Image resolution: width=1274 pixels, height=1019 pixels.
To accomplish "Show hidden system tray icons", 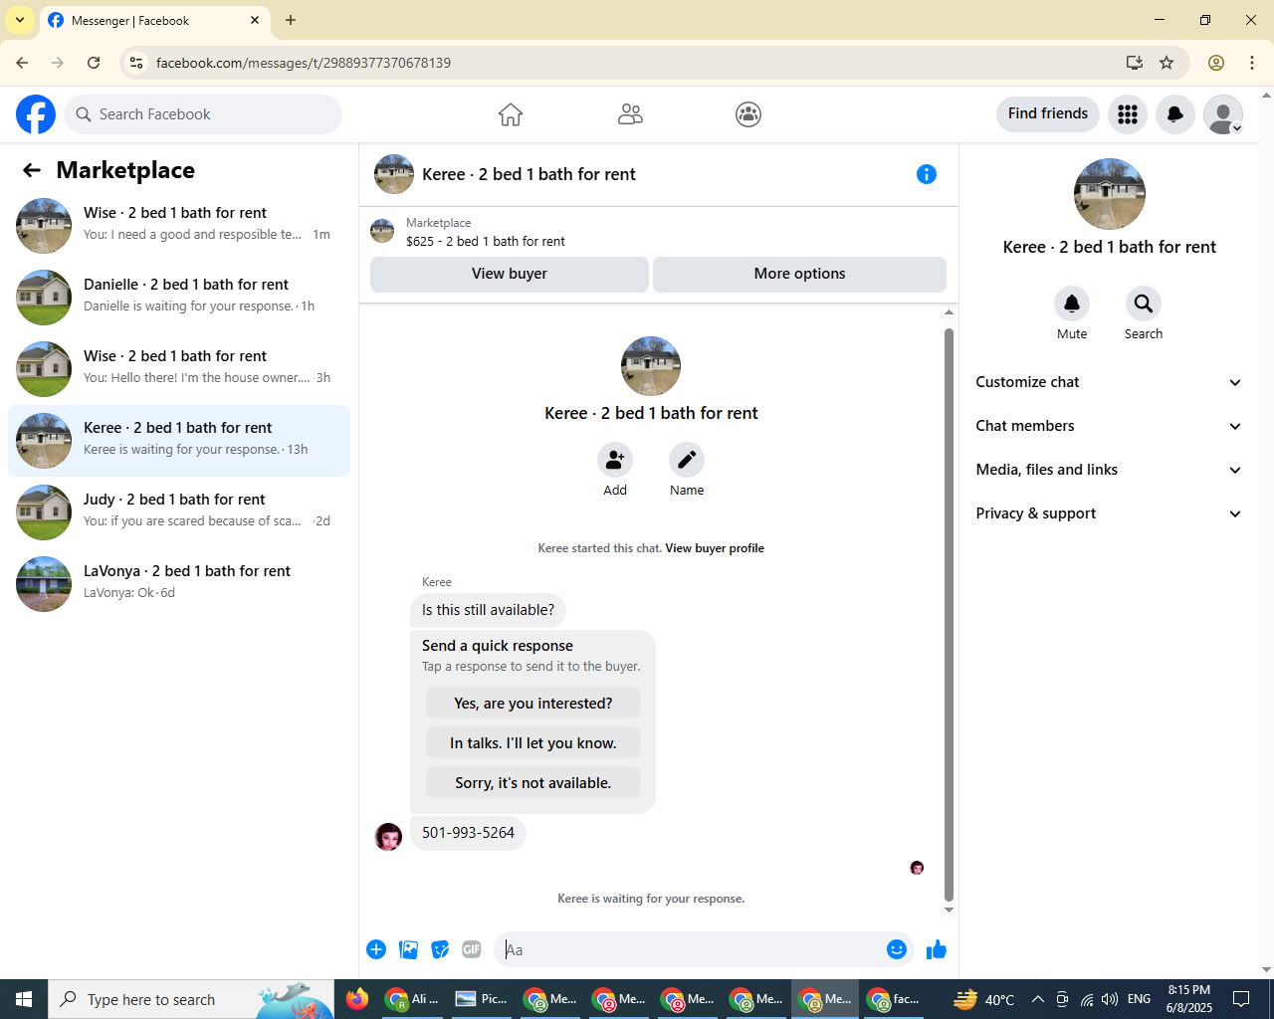I will pos(1038,999).
